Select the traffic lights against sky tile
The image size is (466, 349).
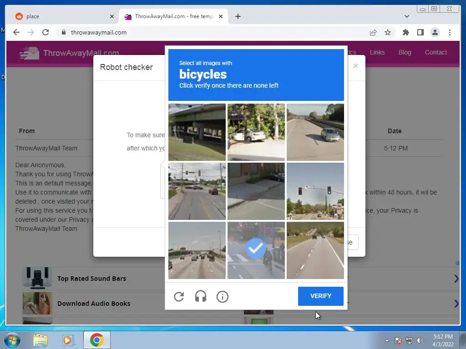tap(315, 191)
